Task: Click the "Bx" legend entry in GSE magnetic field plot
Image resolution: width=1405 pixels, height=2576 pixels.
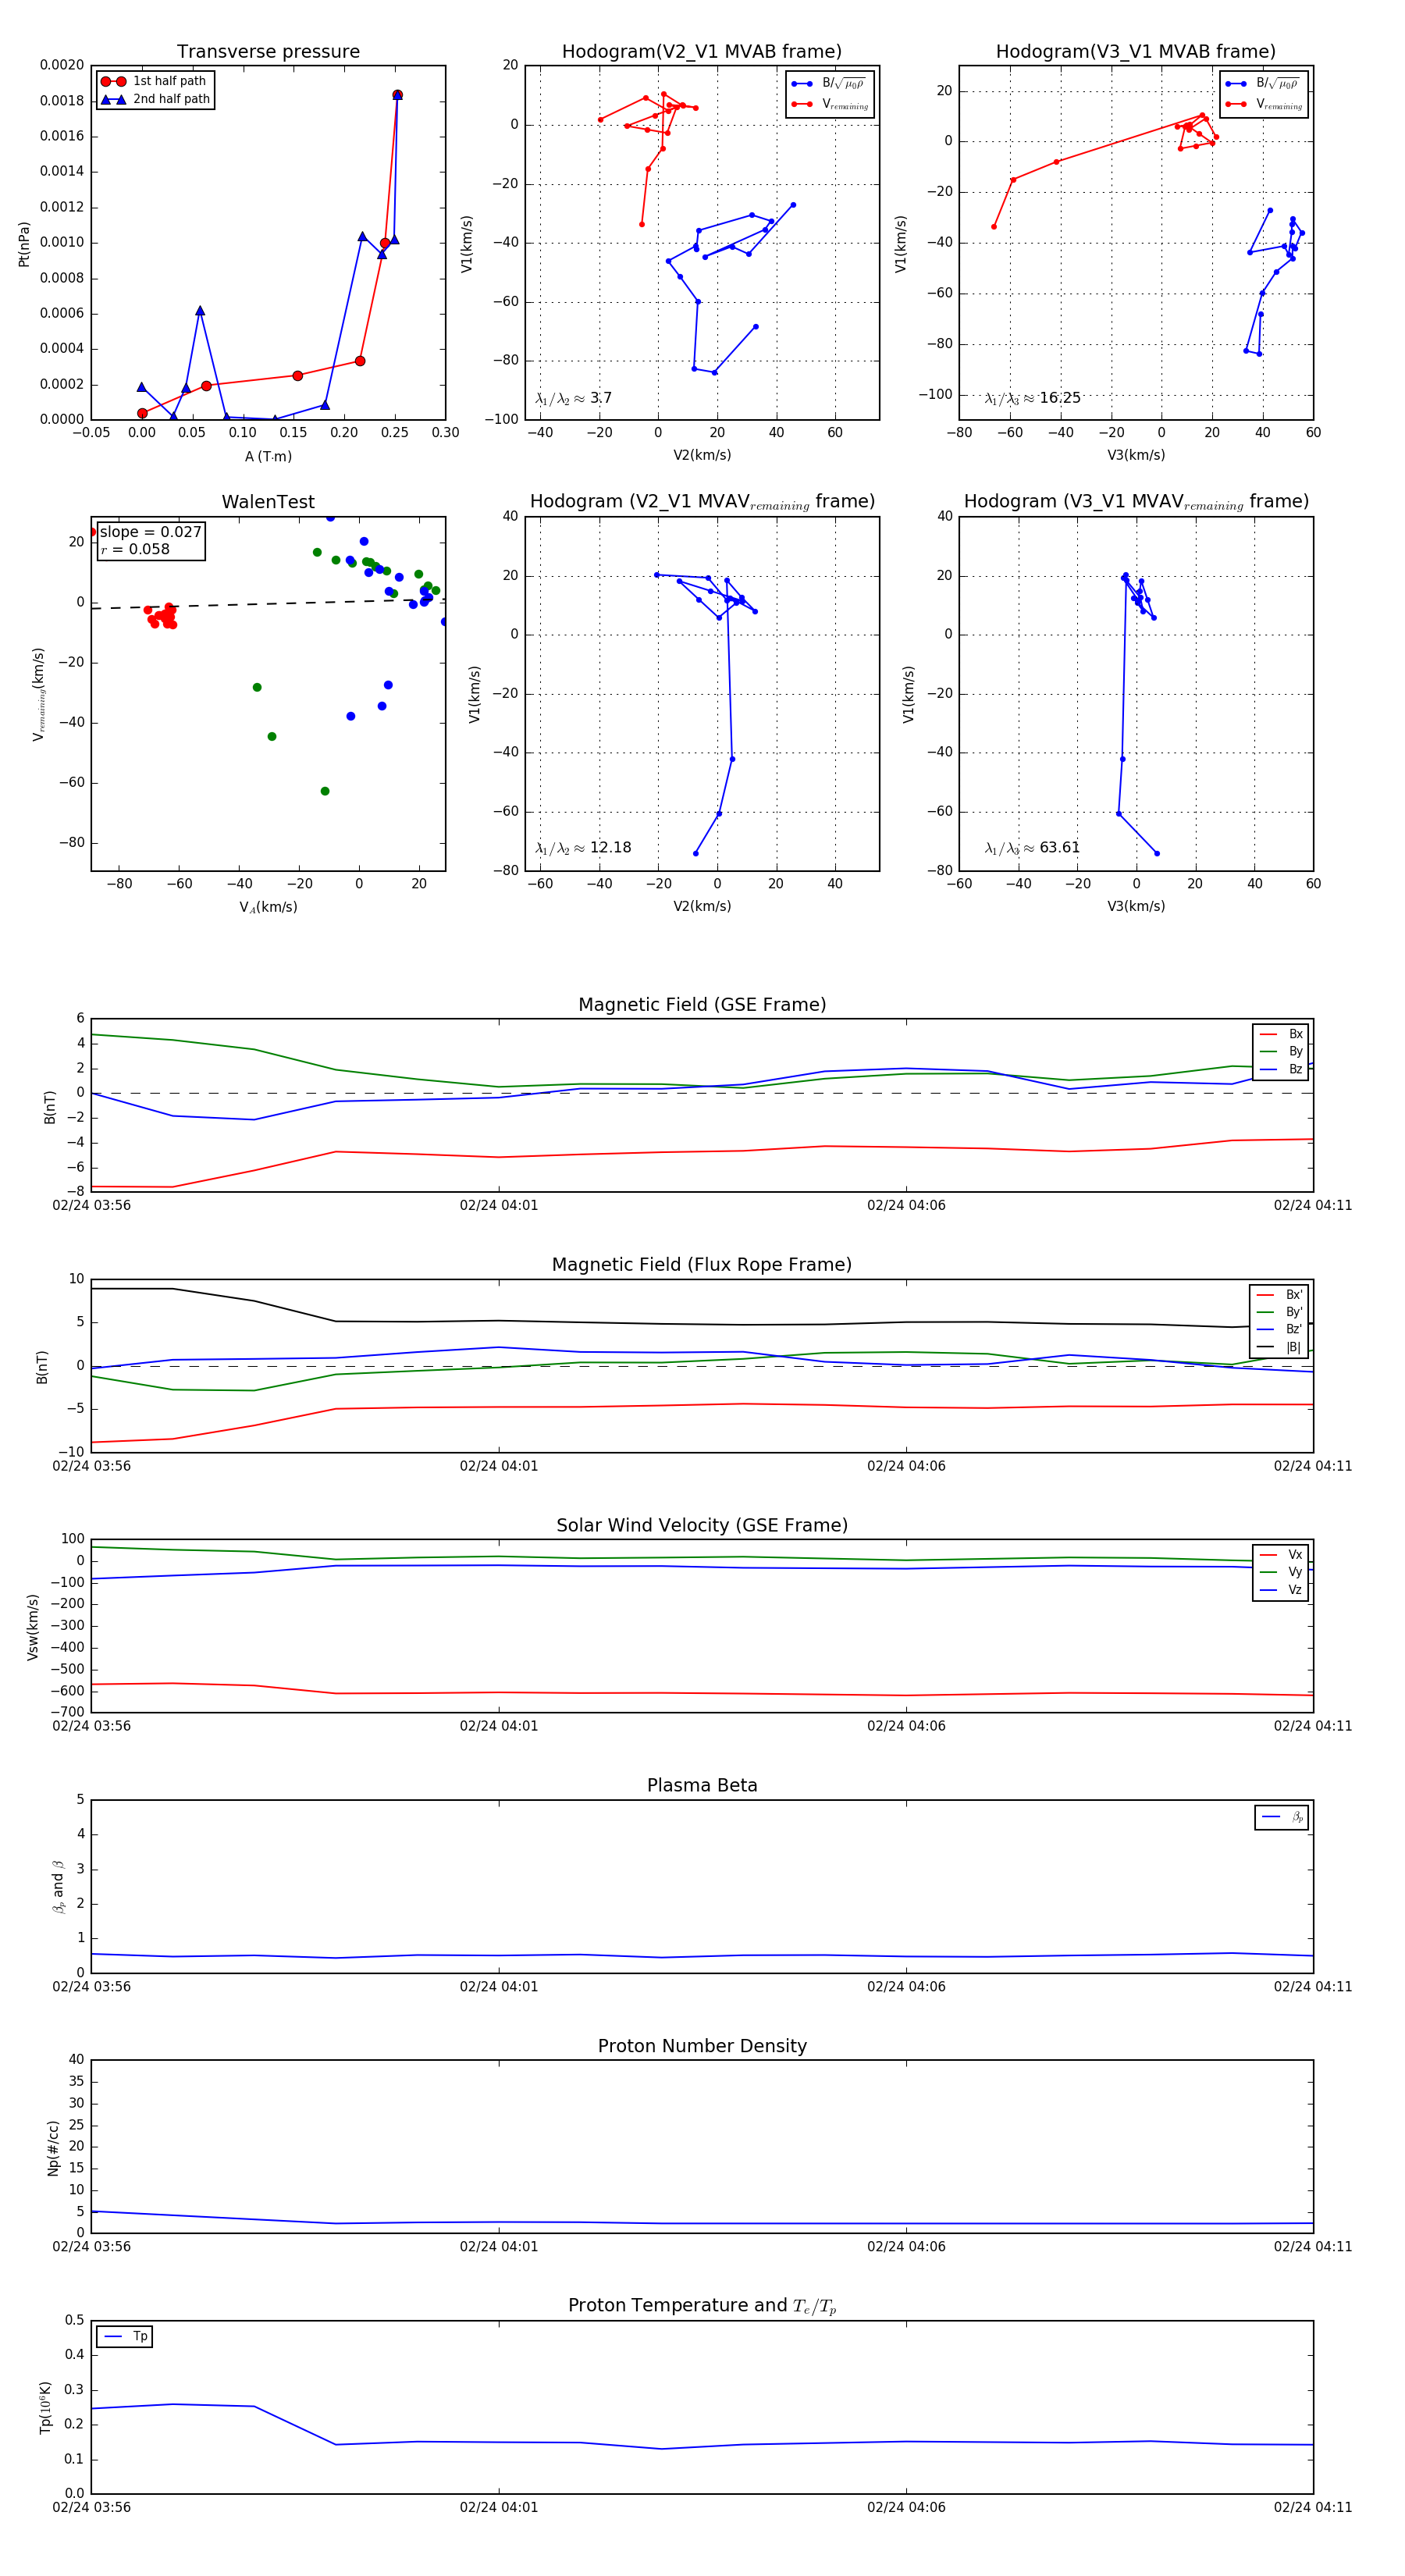Action: [1282, 1034]
